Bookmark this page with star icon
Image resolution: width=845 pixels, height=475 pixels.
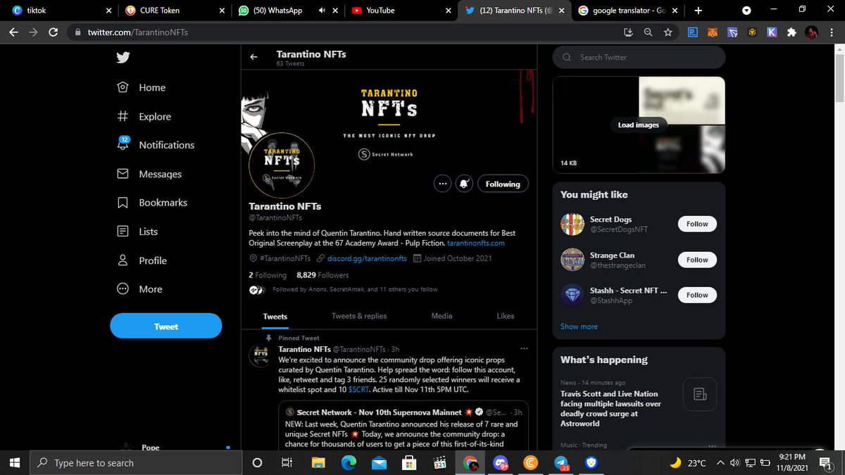[x=668, y=32]
